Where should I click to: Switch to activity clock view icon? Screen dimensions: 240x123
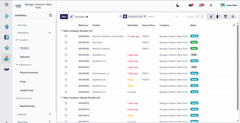233,17
